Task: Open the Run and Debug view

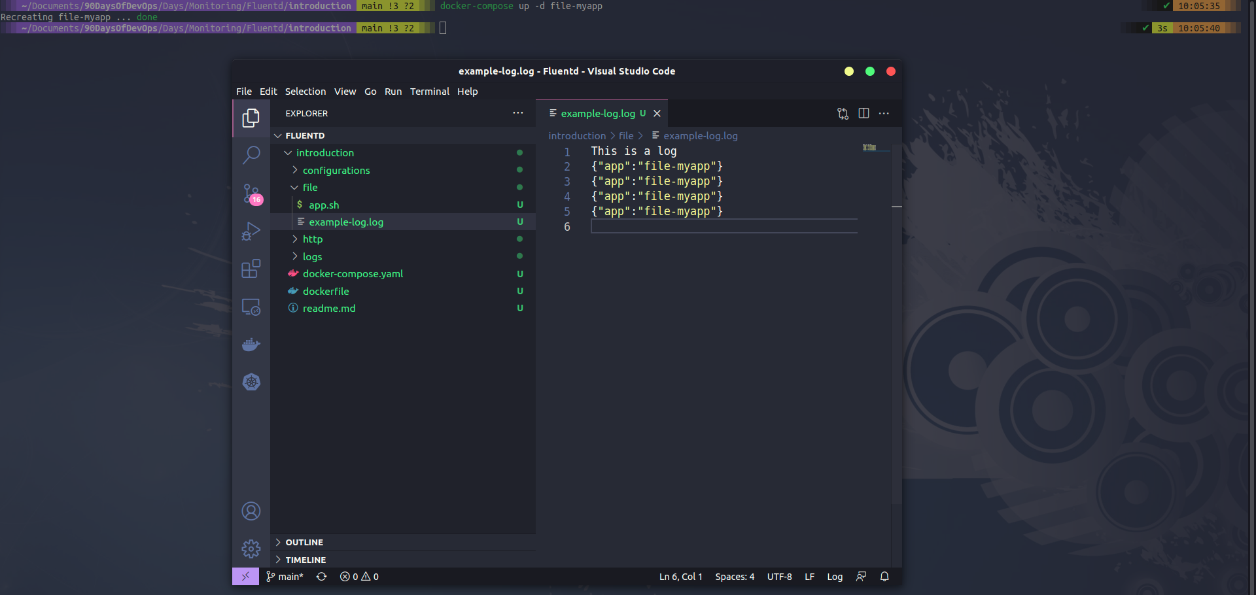Action: coord(251,231)
